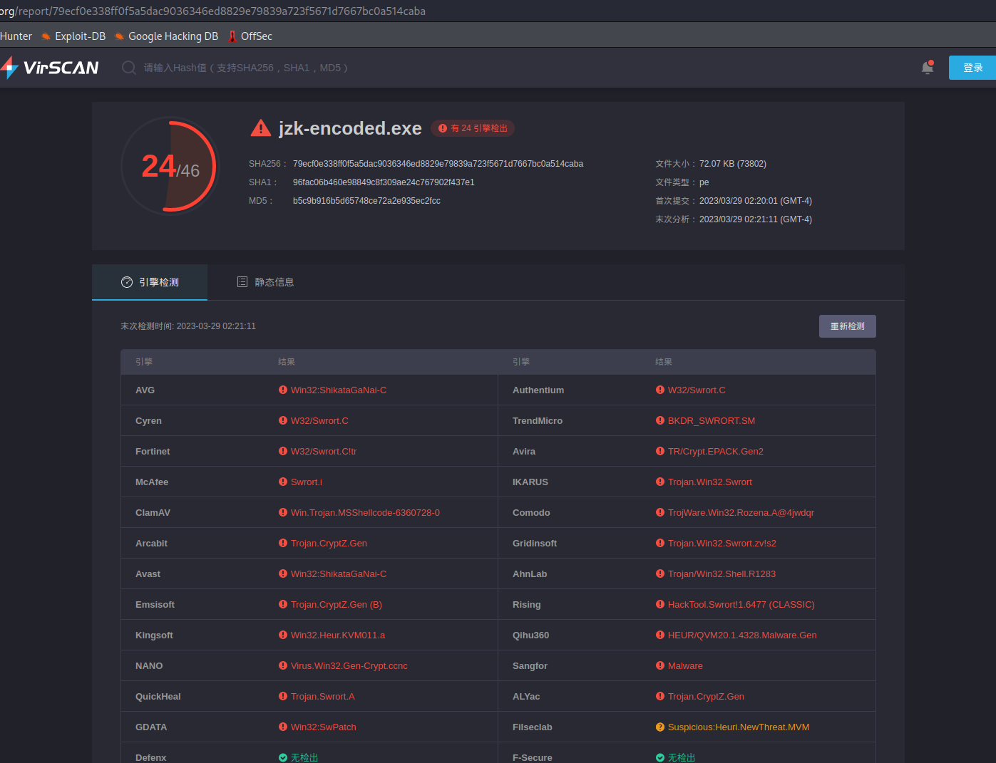Click the red warning triangle beside jzk-encoded.exe
The height and width of the screenshot is (763, 996).
click(261, 128)
